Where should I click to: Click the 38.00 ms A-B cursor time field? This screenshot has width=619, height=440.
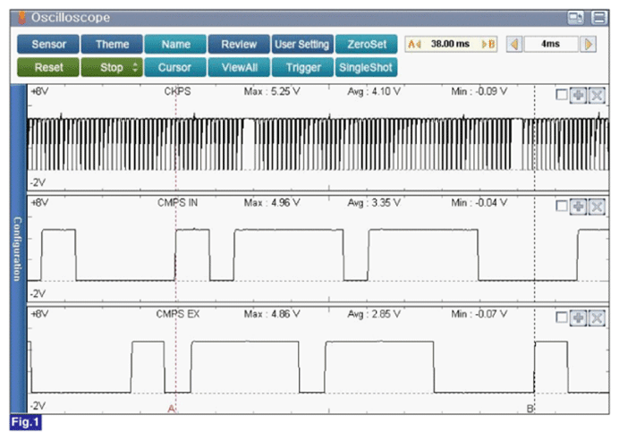tap(451, 44)
